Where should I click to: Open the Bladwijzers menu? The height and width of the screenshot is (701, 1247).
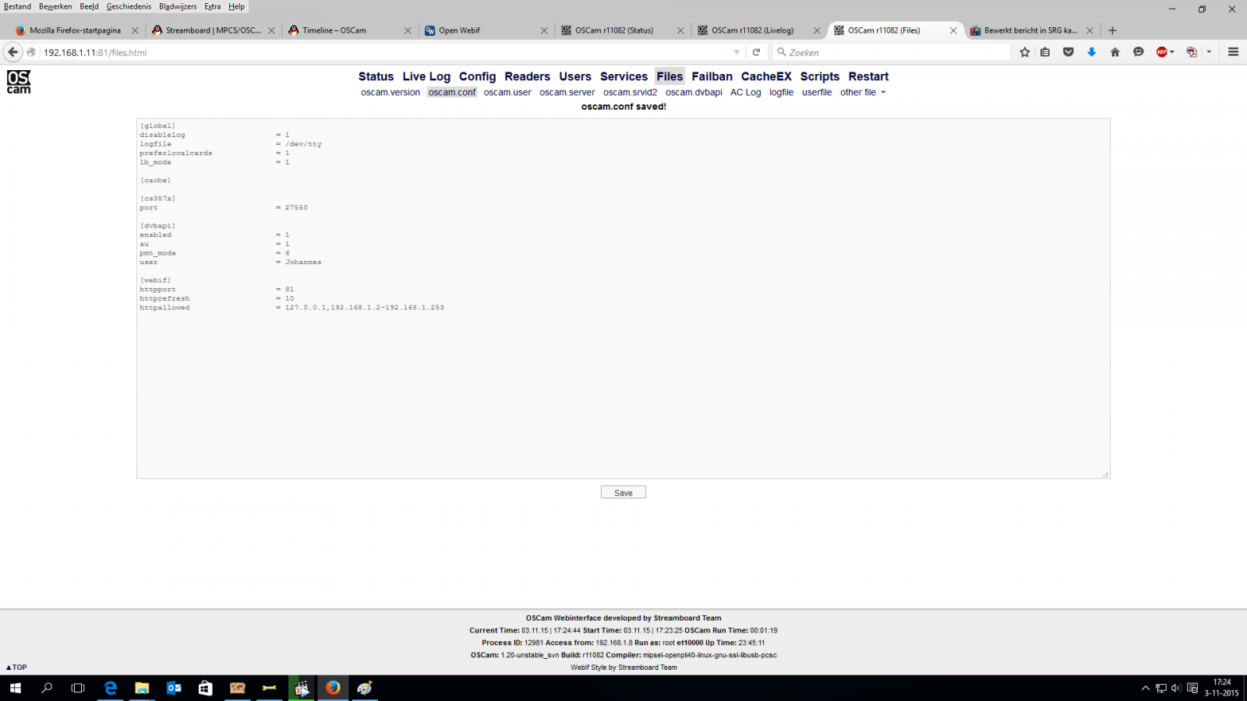178,6
